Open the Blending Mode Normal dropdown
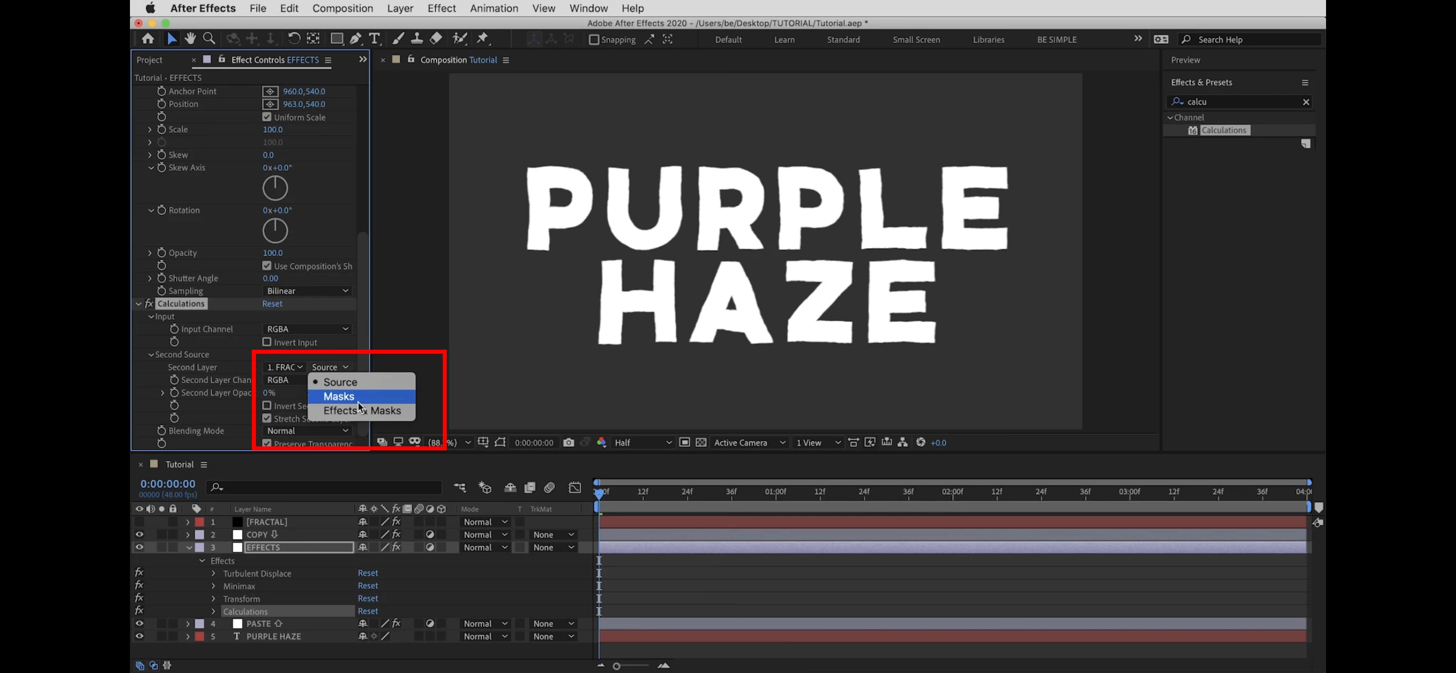1456x673 pixels. pyautogui.click(x=308, y=431)
